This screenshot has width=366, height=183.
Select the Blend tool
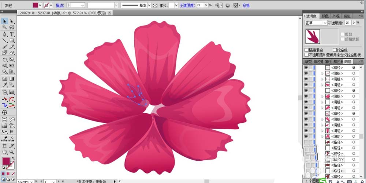click(12, 85)
